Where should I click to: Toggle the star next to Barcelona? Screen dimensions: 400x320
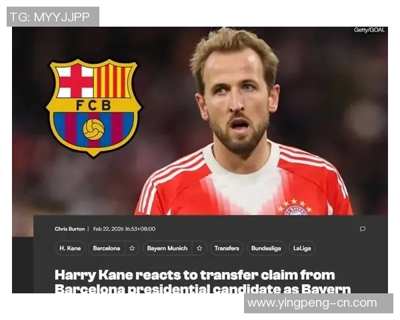pyautogui.click(x=132, y=248)
